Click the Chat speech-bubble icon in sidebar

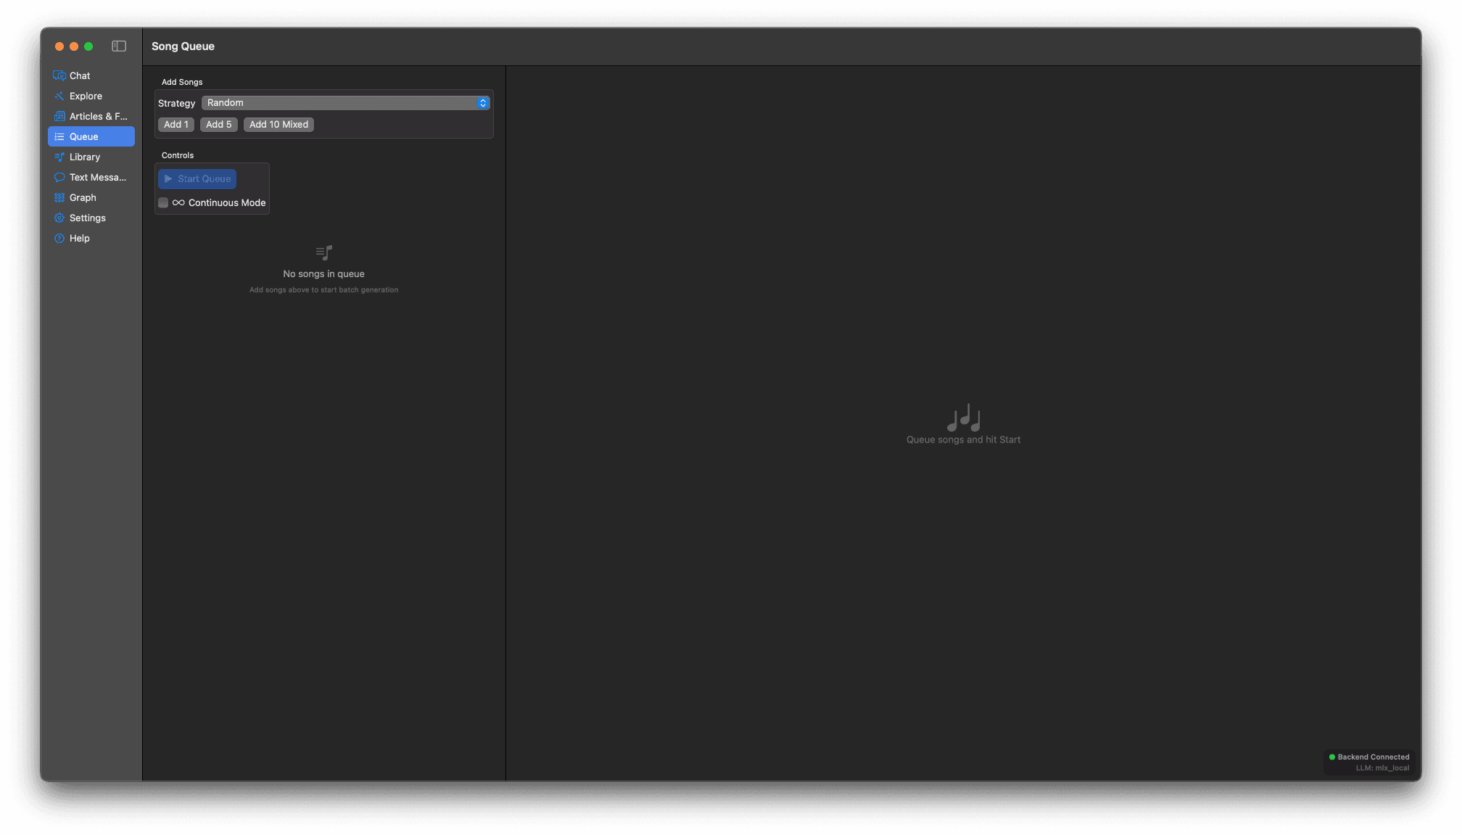(x=59, y=75)
